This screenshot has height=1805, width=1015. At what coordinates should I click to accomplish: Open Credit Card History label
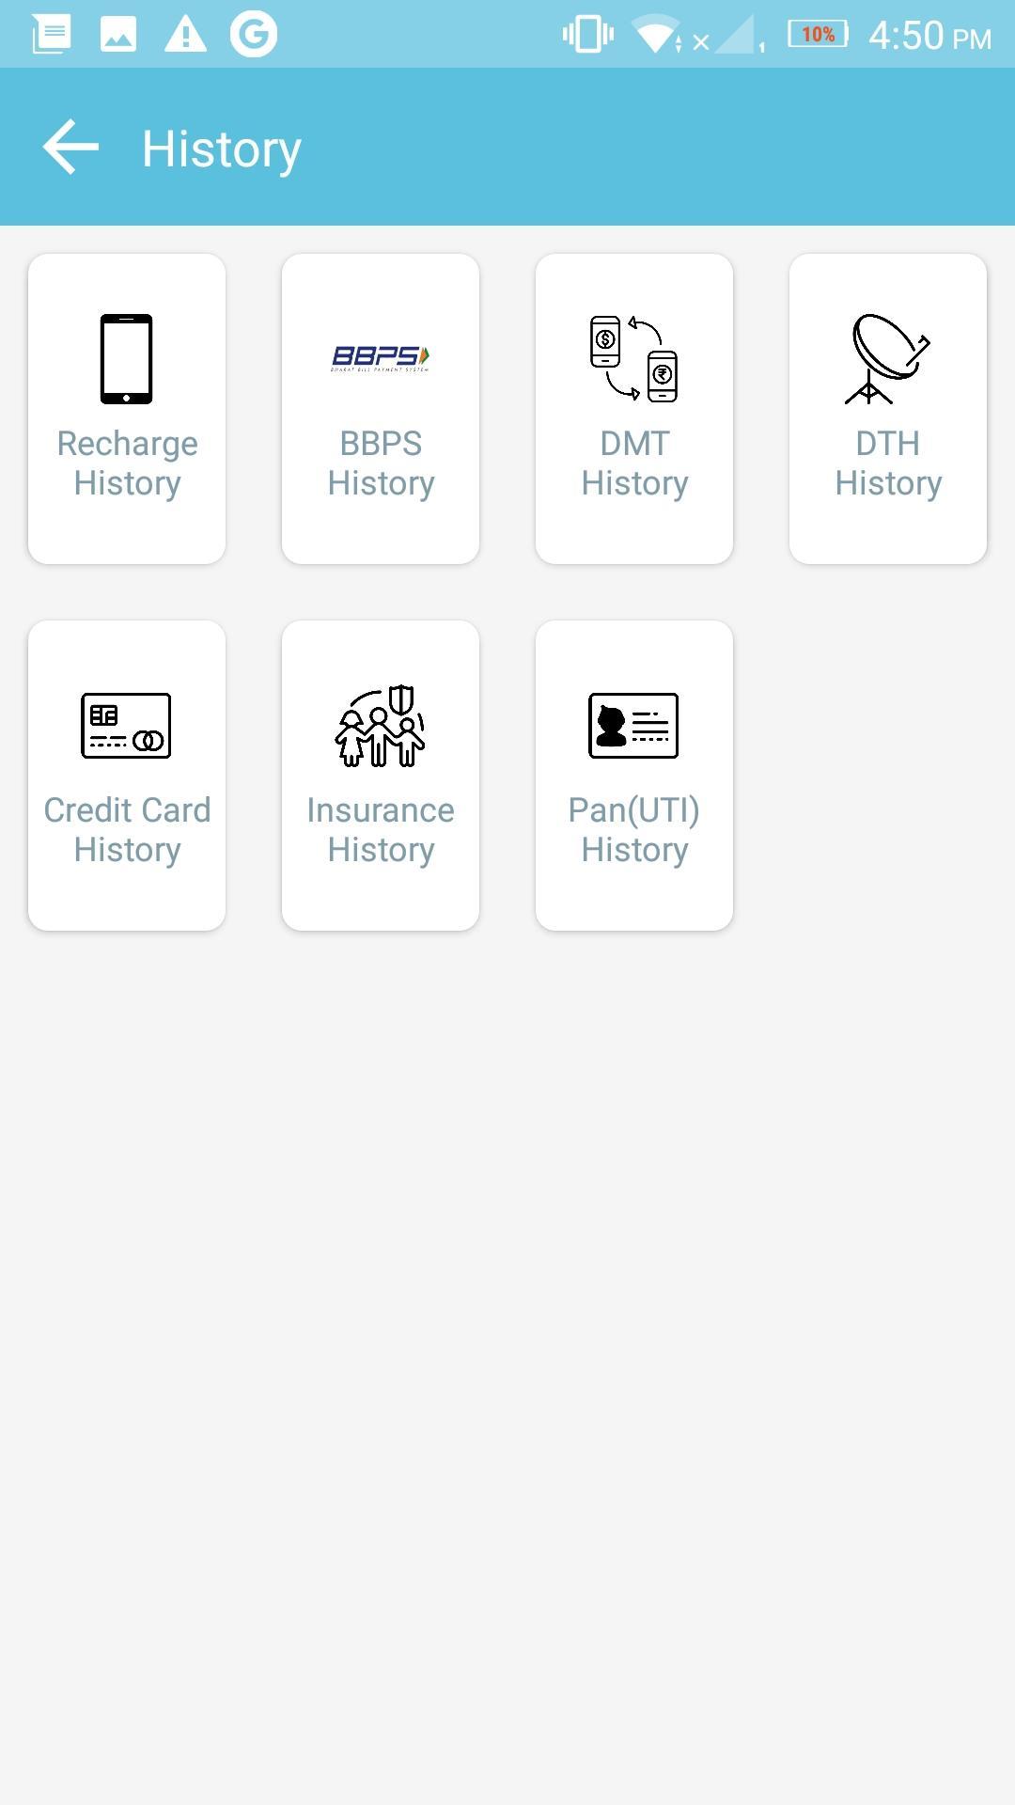127,829
